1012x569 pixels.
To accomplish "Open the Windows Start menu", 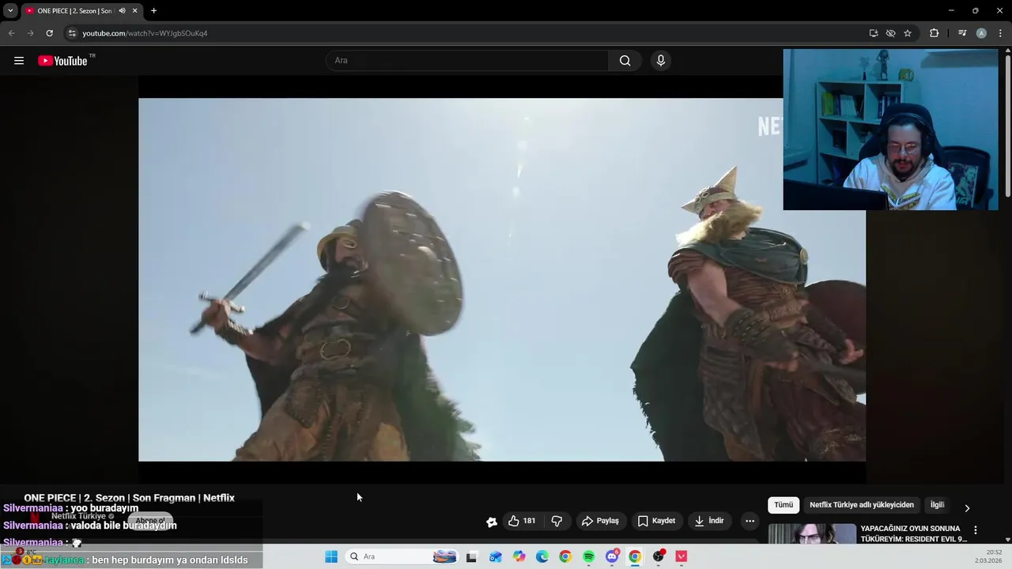I will [331, 556].
